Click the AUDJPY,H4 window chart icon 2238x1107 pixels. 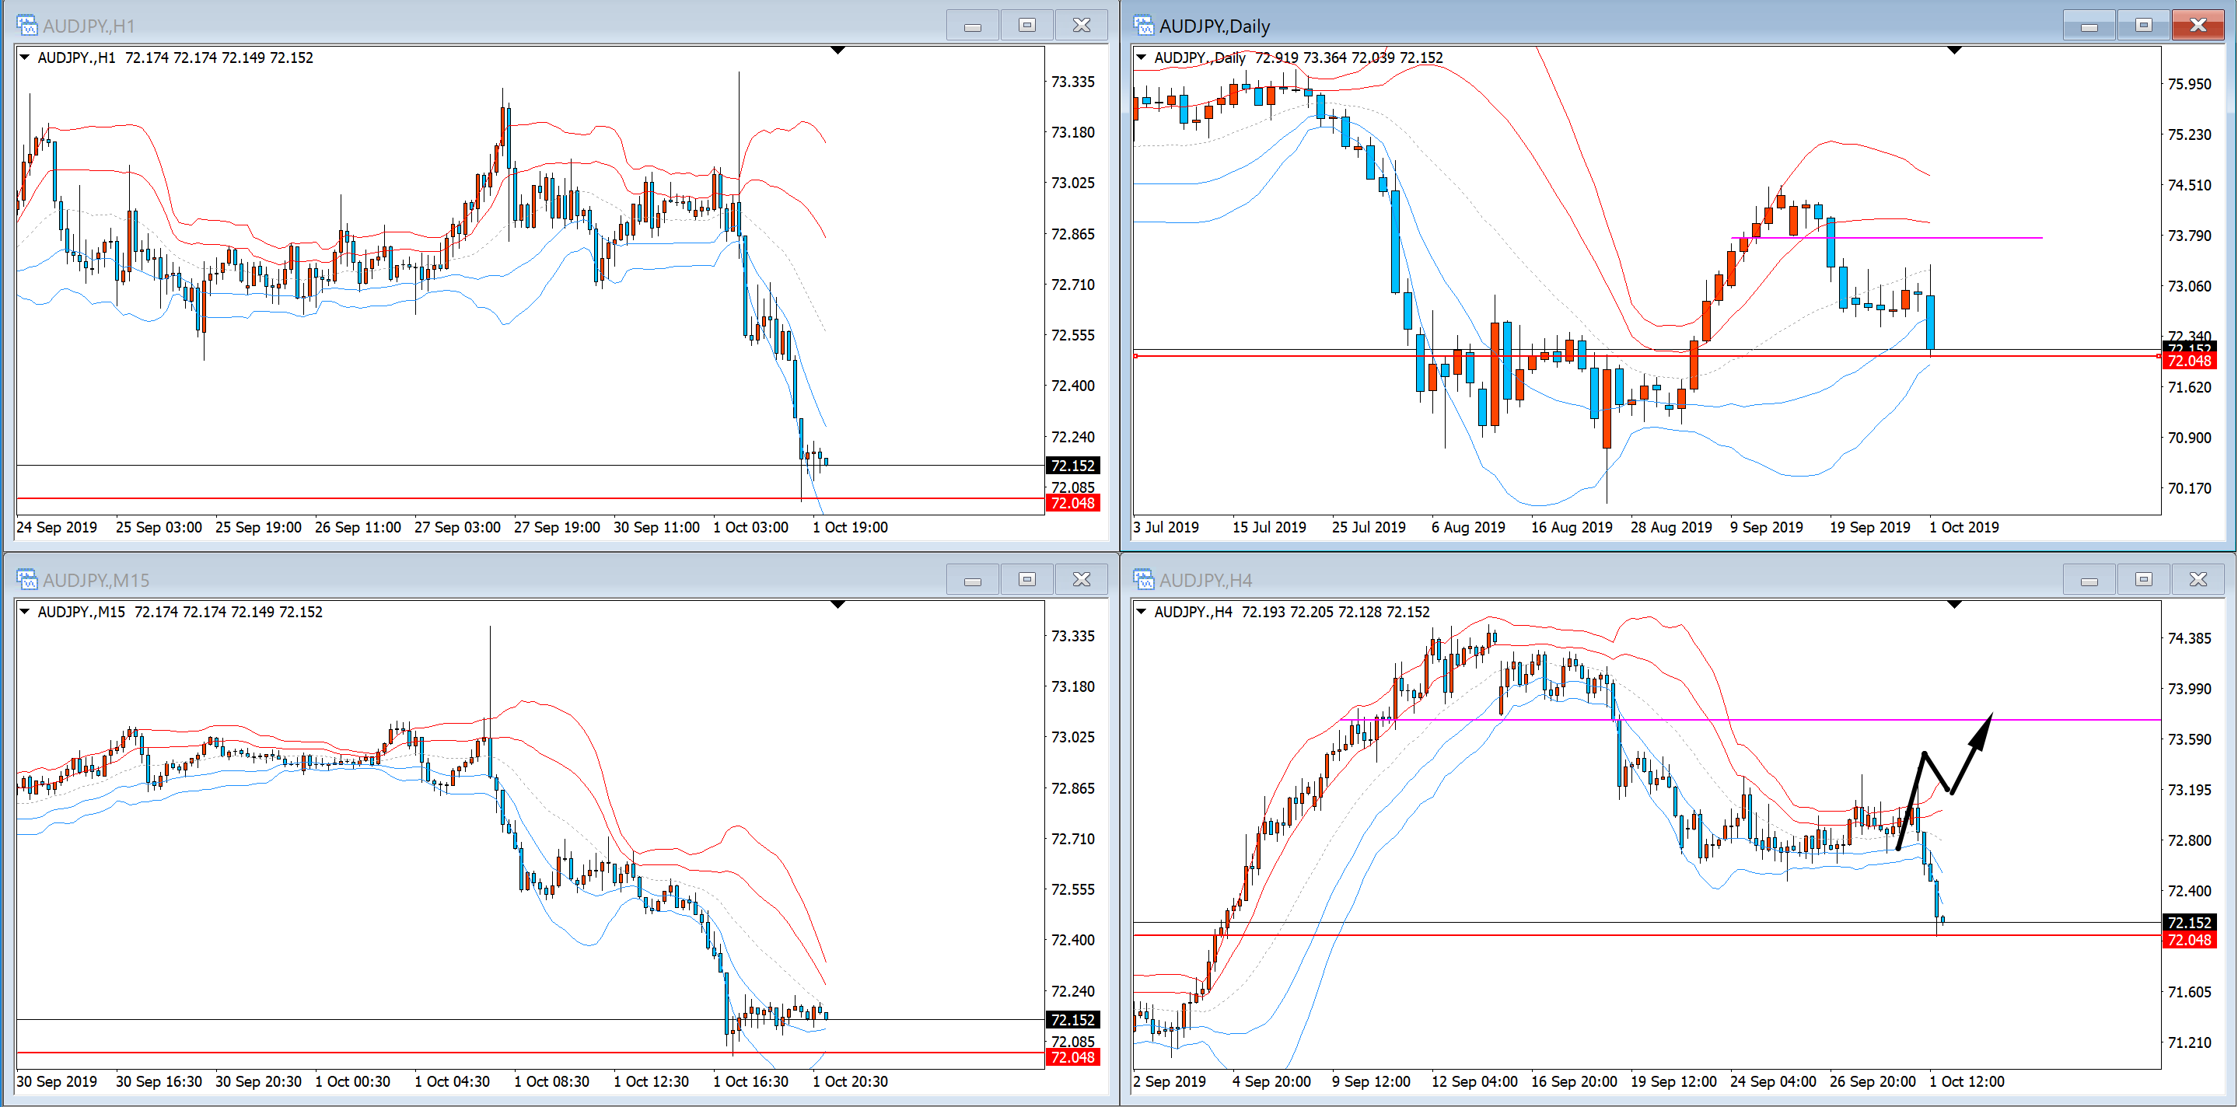click(1143, 579)
